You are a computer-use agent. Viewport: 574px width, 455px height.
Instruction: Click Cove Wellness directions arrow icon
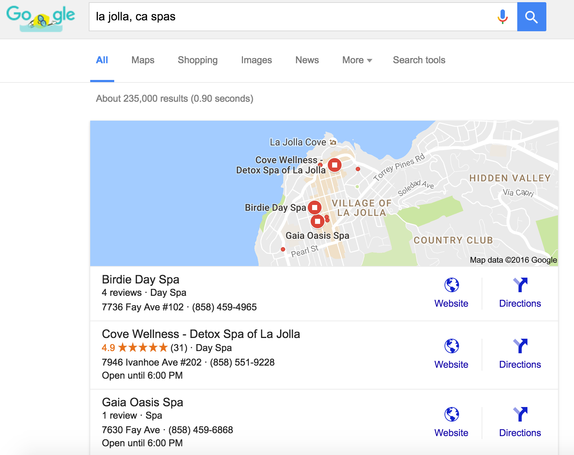click(520, 346)
